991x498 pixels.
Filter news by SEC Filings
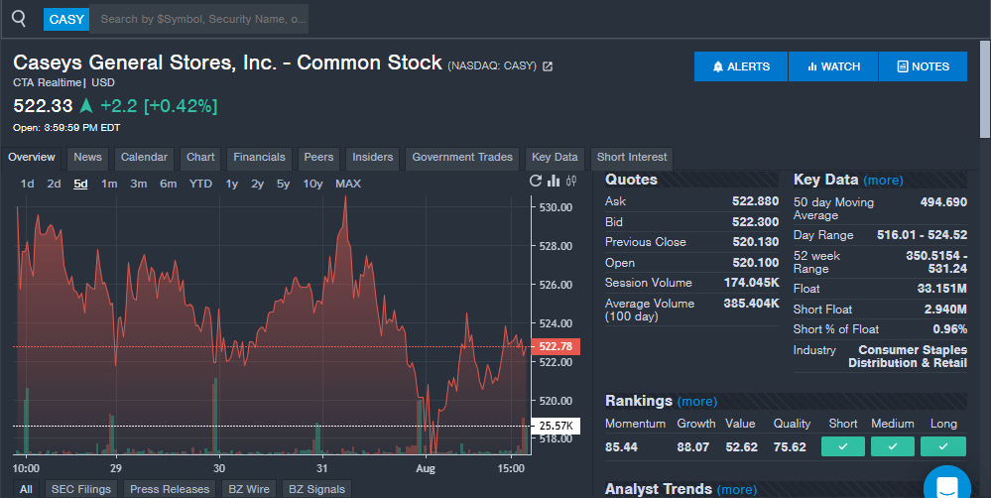81,489
